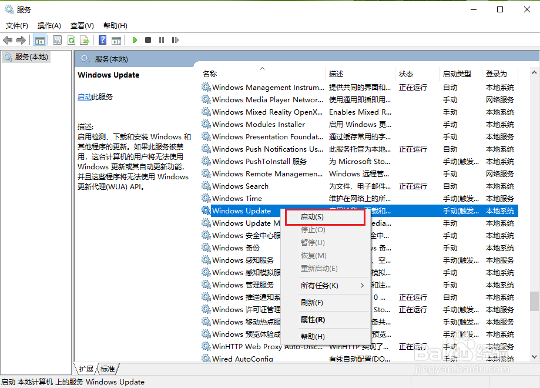This screenshot has width=540, height=388.
Task: Click the Forward arrow toolbar icon
Action: (21, 41)
